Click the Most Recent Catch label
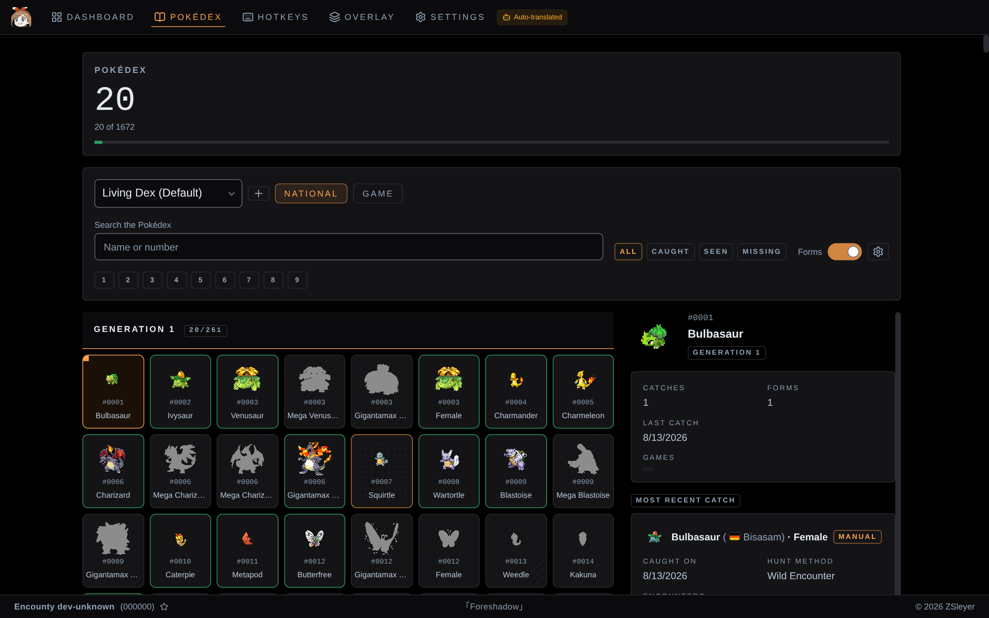The image size is (989, 618). (x=685, y=500)
